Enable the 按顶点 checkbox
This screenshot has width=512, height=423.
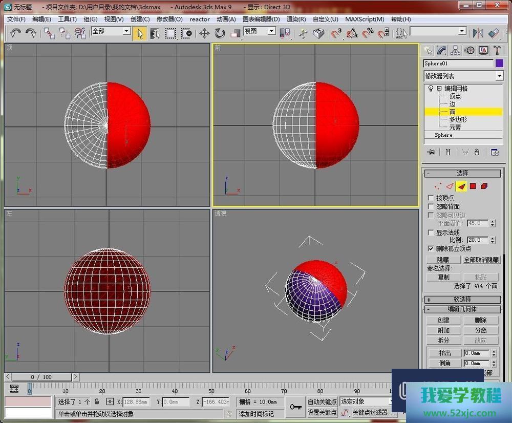click(x=431, y=198)
